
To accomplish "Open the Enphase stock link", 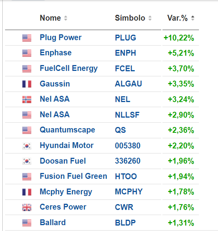I will 56,53.
